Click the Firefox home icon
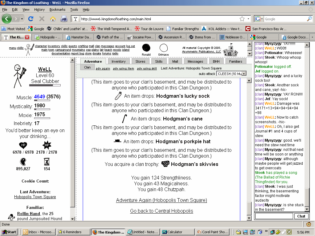The height and width of the screenshot is (236, 315). [x=53, y=19]
